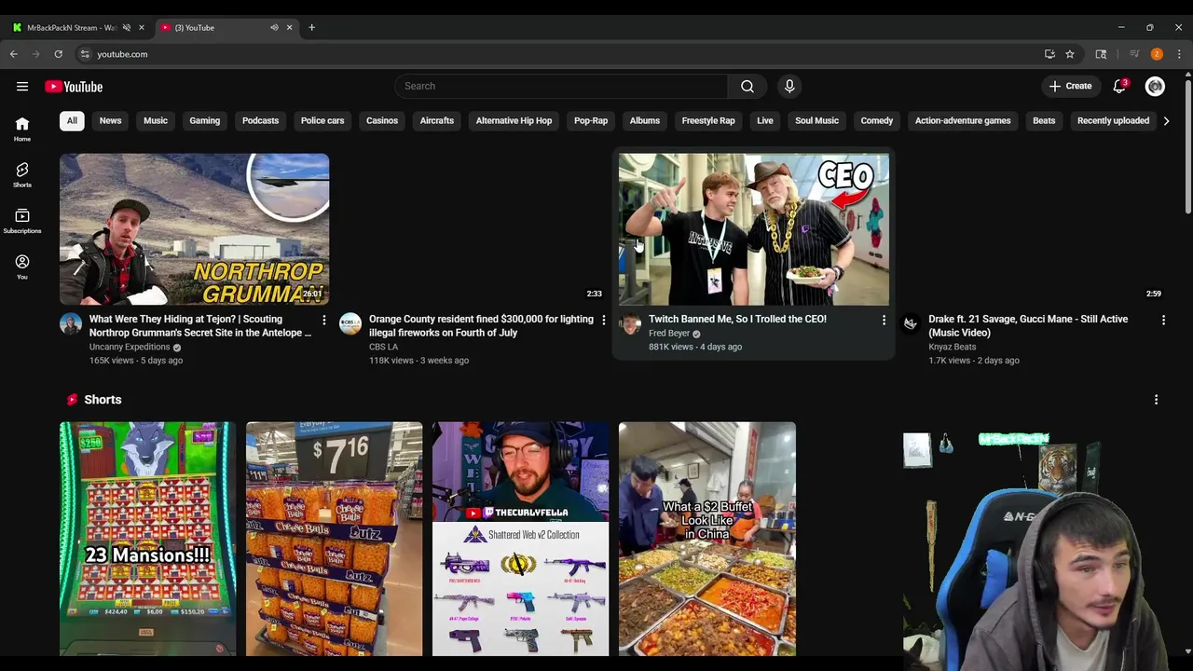Reload the page in the browser
The width and height of the screenshot is (1193, 671).
coord(58,54)
